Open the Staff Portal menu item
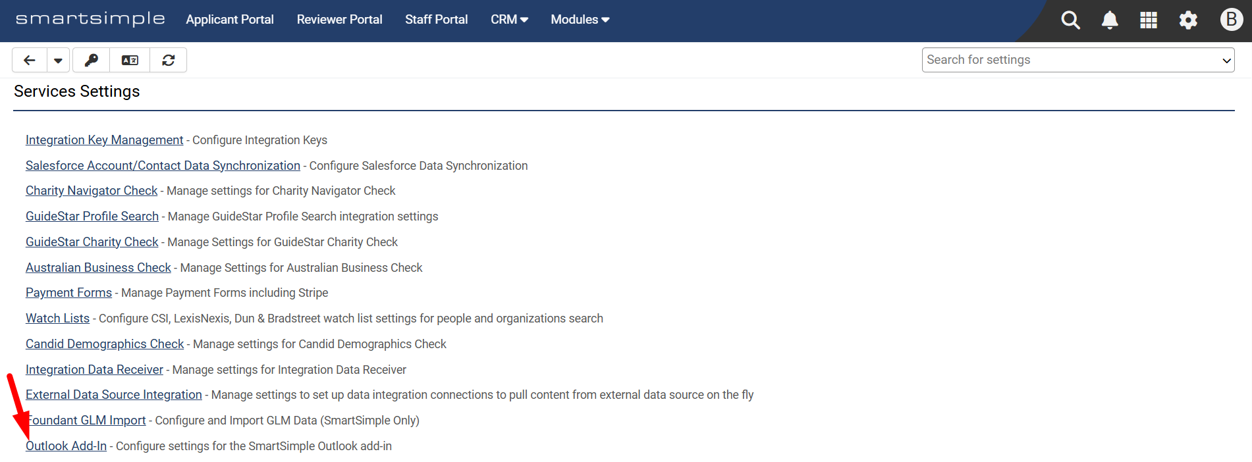1252x462 pixels. click(436, 20)
